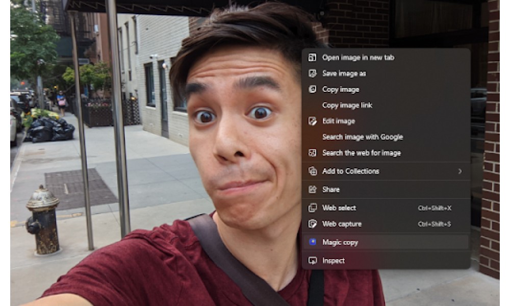Click the Search the web for image icon

pyautogui.click(x=312, y=153)
